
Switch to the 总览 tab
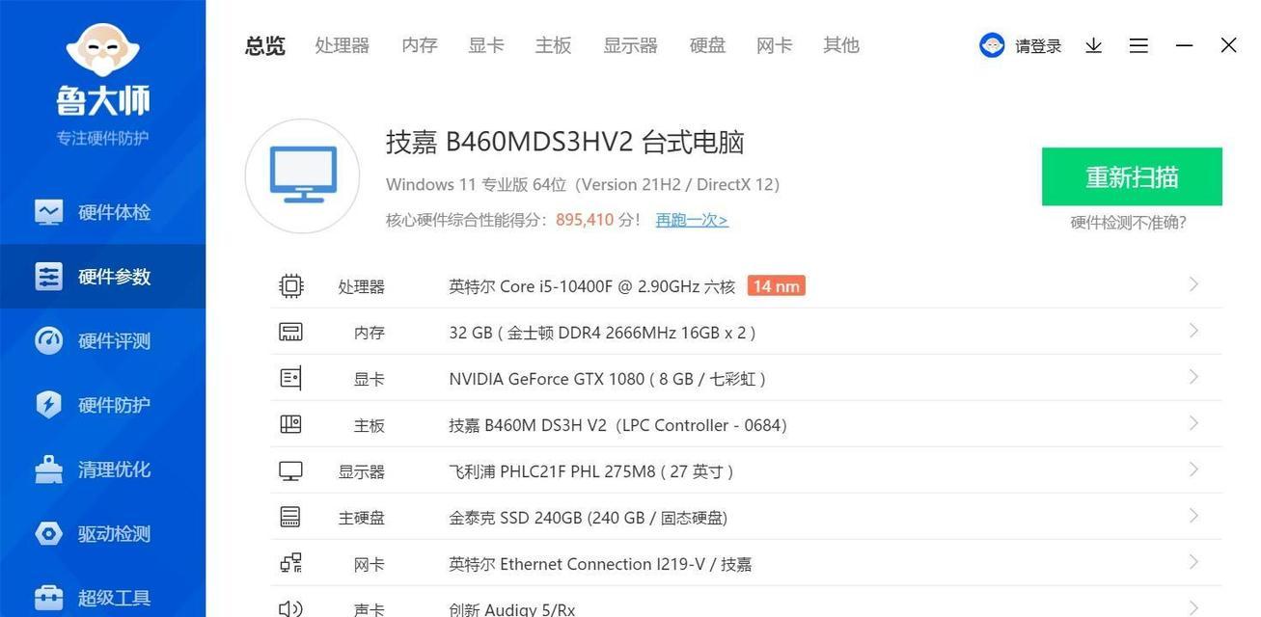coord(265,45)
